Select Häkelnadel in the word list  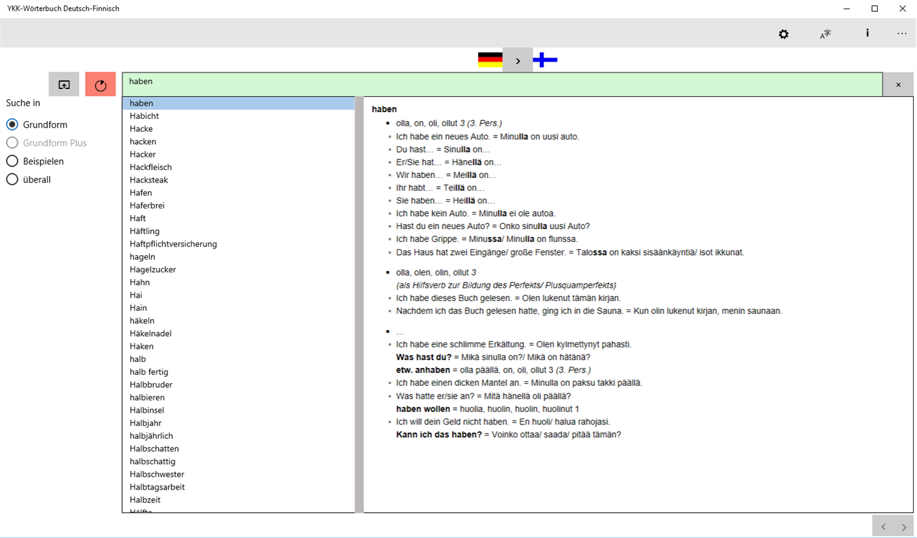239,333
